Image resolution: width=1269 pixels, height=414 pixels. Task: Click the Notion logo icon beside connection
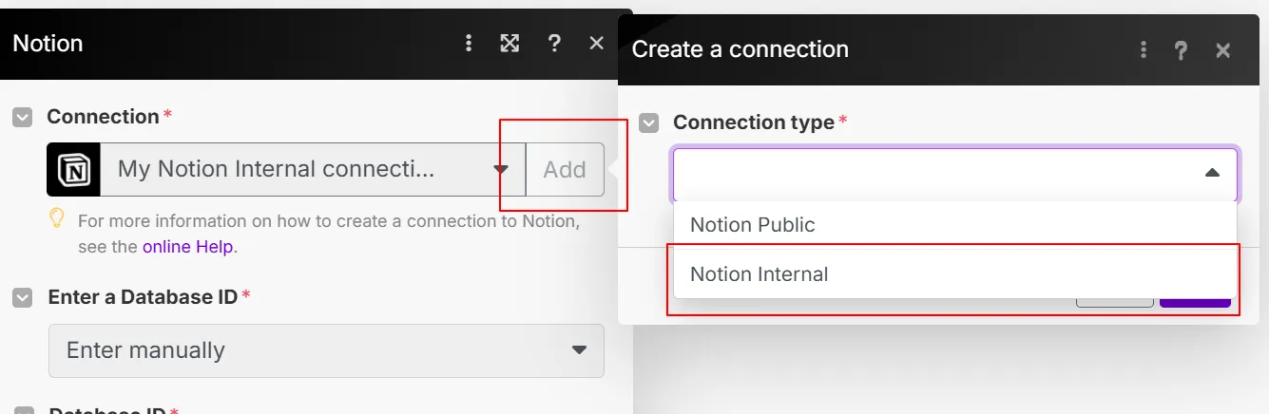(73, 170)
